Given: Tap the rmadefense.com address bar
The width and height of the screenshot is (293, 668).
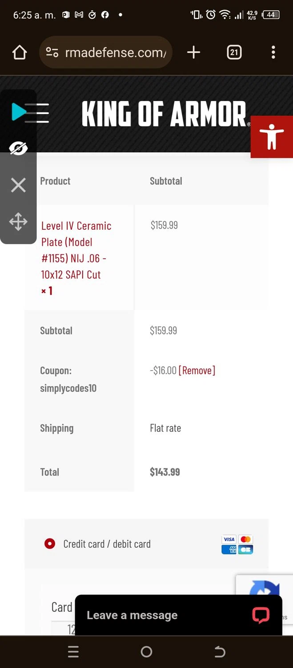Looking at the screenshot, I should 116,53.
